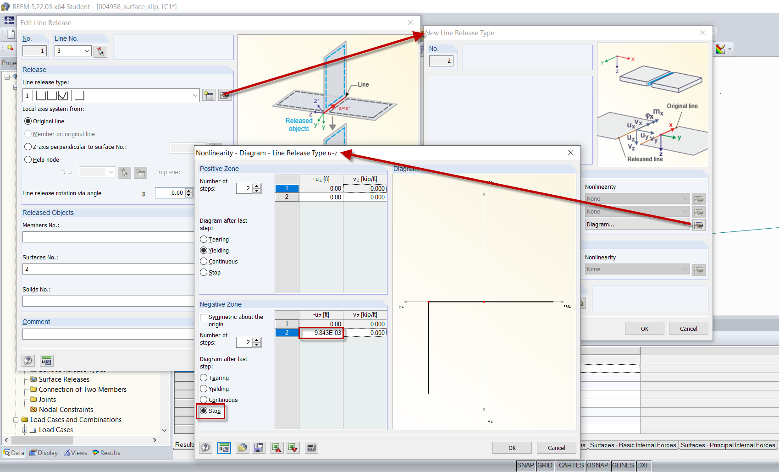Save the current diagram to file
This screenshot has width=779, height=472.
pos(259,448)
